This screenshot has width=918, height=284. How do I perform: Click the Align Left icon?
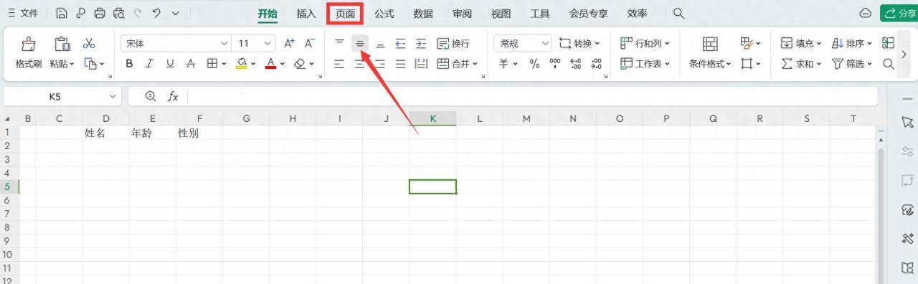[x=339, y=64]
